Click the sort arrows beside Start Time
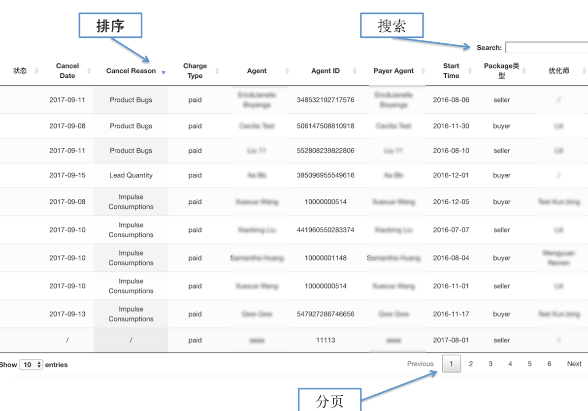Screen dimensions: 588x411 [x=470, y=71]
